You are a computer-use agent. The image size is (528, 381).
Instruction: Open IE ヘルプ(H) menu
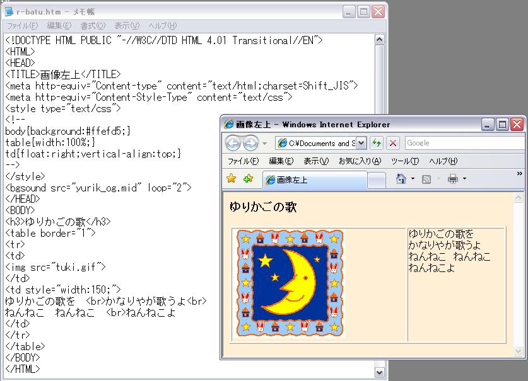pos(443,161)
